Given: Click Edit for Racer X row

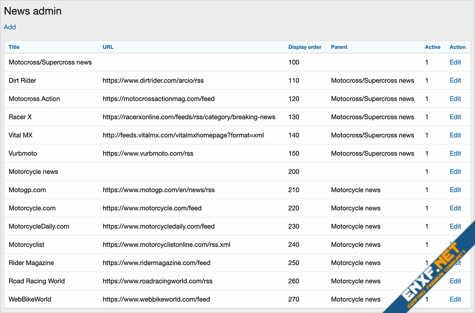Looking at the screenshot, I should point(455,117).
